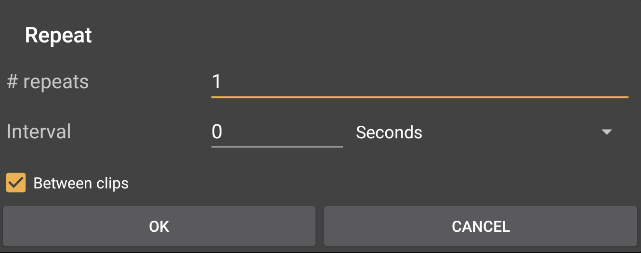Image resolution: width=641 pixels, height=253 pixels.
Task: Click the 'Between clips' label text
Action: pos(81,184)
